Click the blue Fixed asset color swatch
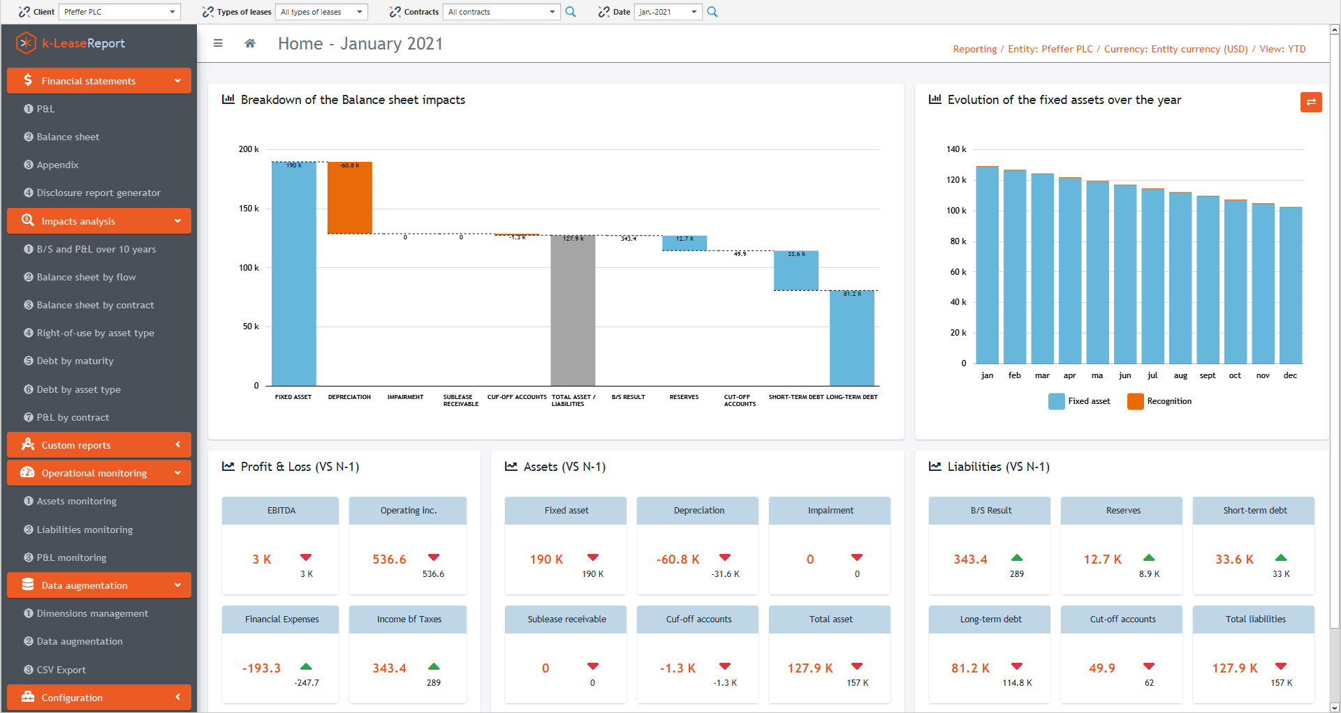The height and width of the screenshot is (713, 1341). pyautogui.click(x=1056, y=401)
